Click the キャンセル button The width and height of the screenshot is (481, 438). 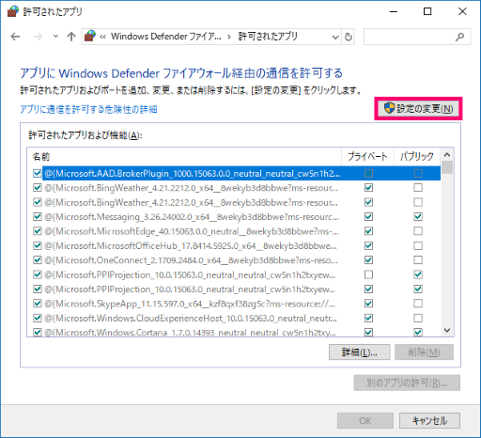429,421
